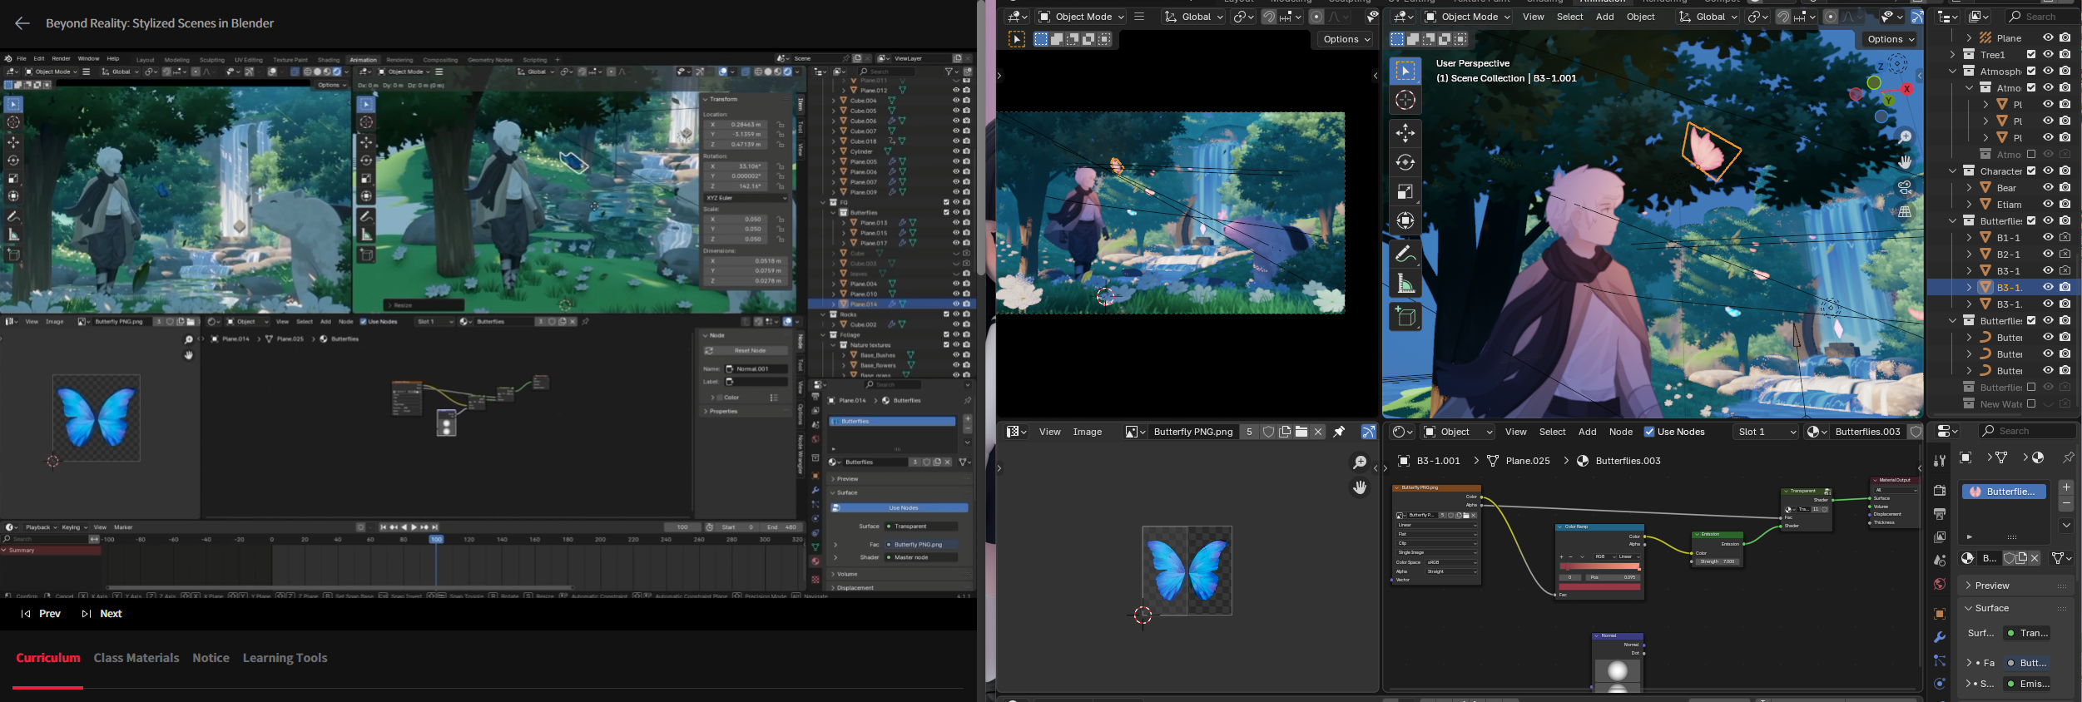Viewport: 2082px width, 702px height.
Task: Add a material slot with the plus button
Action: click(2066, 487)
